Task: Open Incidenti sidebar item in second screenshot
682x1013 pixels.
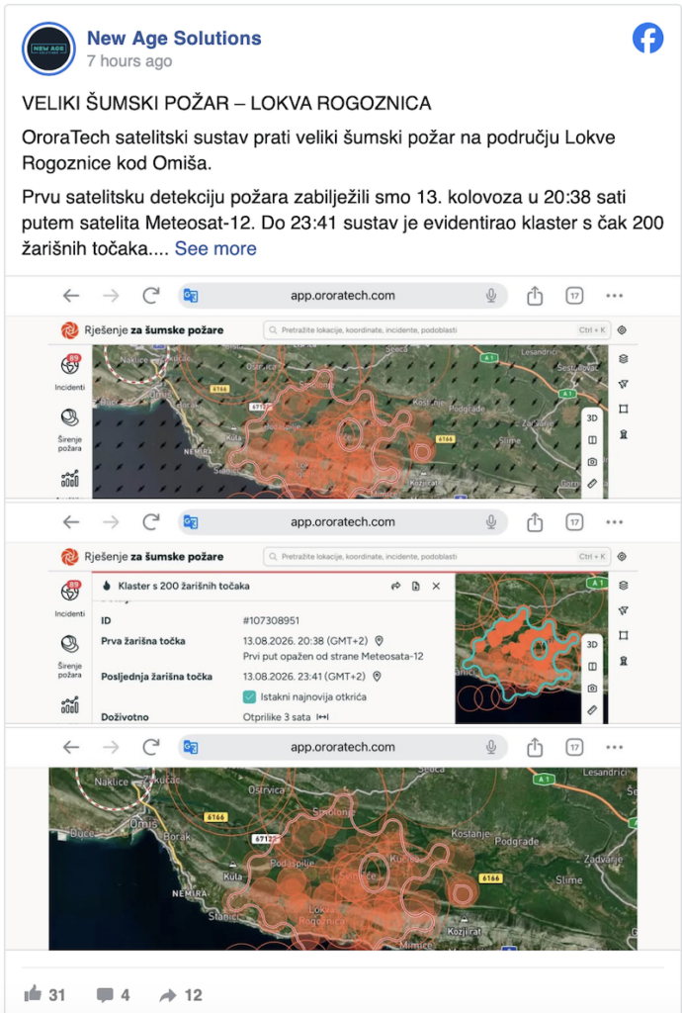Action: [70, 599]
